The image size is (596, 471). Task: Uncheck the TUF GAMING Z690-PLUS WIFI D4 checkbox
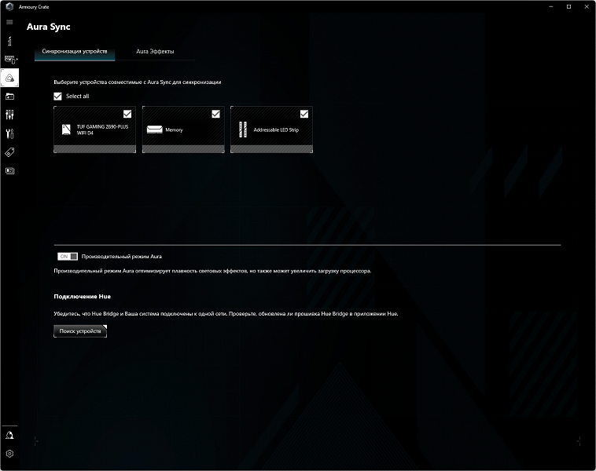pyautogui.click(x=127, y=114)
